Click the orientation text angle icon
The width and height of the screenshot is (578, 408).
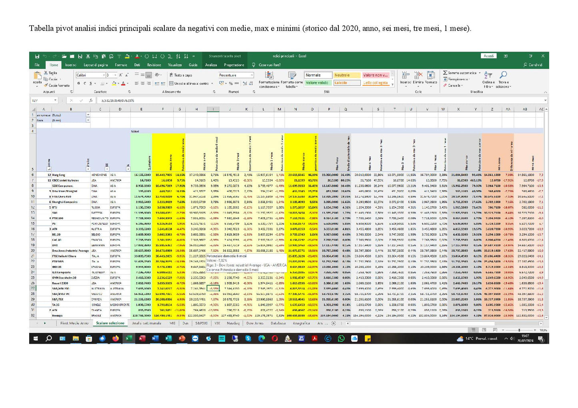(x=158, y=75)
